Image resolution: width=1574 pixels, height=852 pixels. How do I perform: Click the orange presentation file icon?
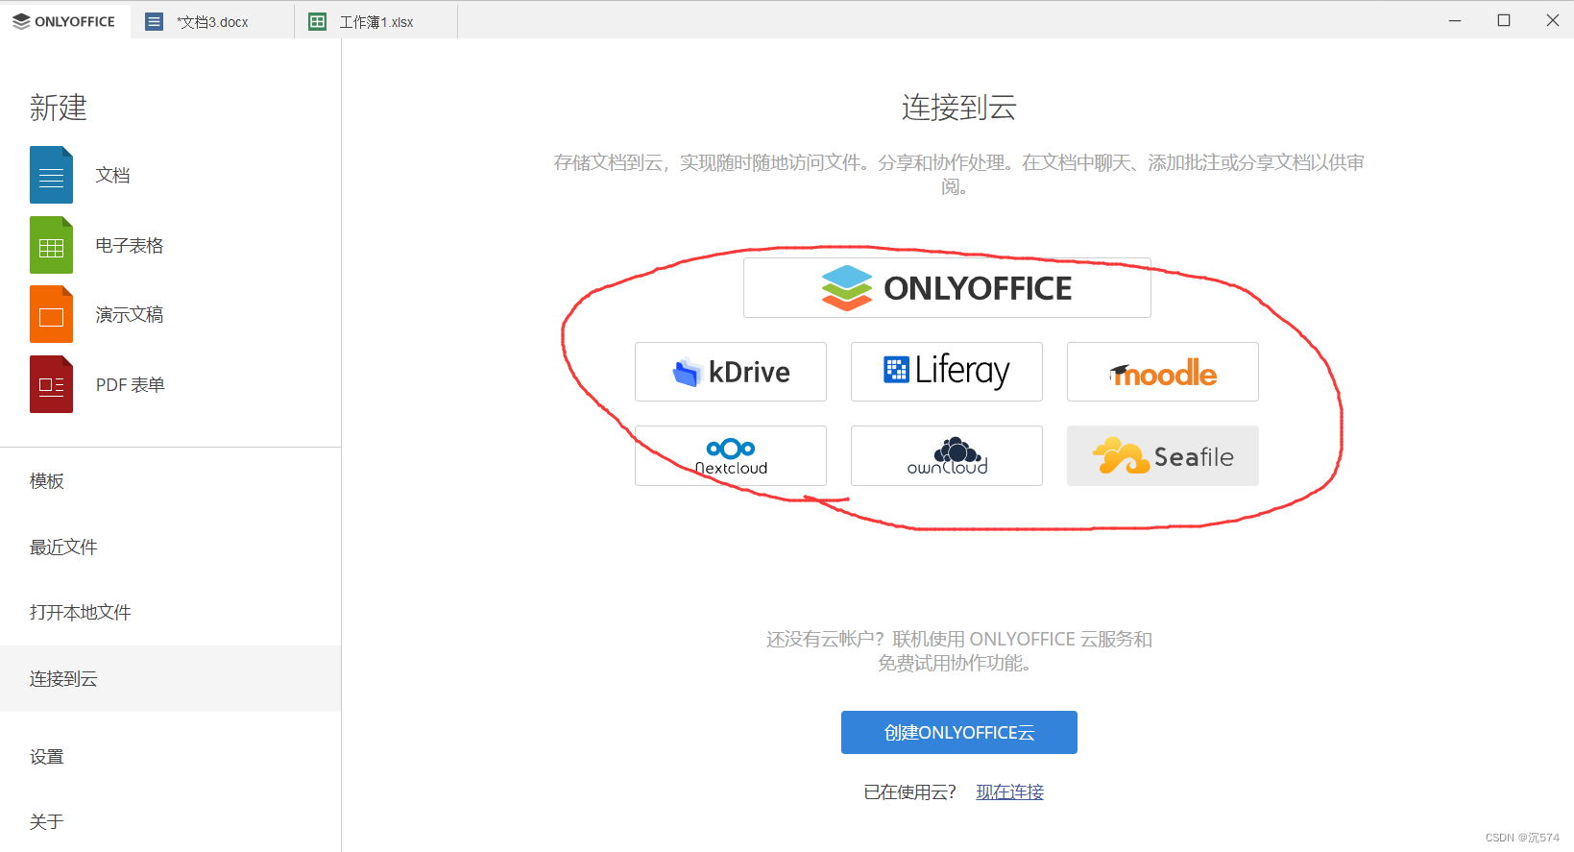pos(51,314)
